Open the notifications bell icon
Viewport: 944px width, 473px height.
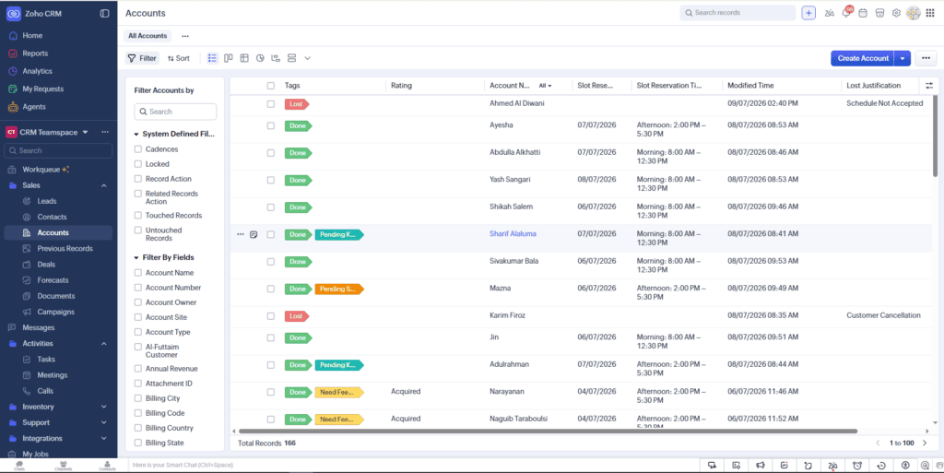(x=846, y=13)
